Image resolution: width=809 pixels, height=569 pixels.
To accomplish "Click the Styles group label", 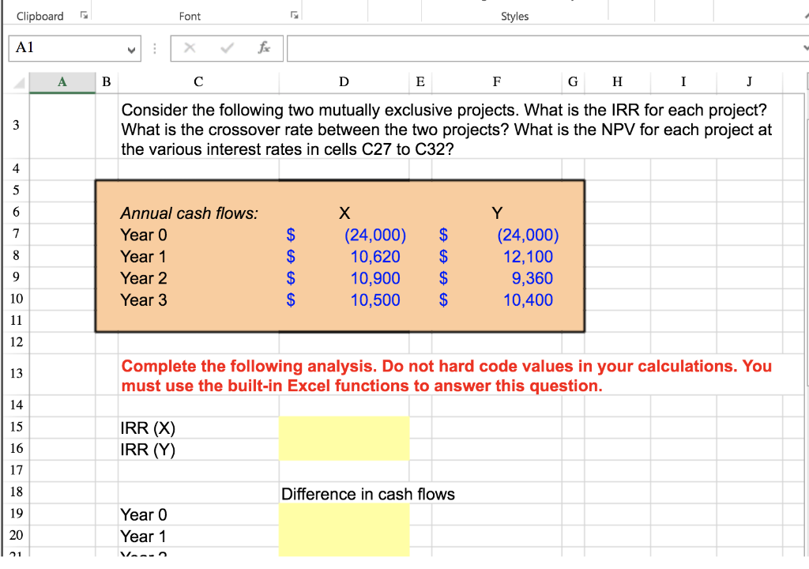I will coord(514,16).
